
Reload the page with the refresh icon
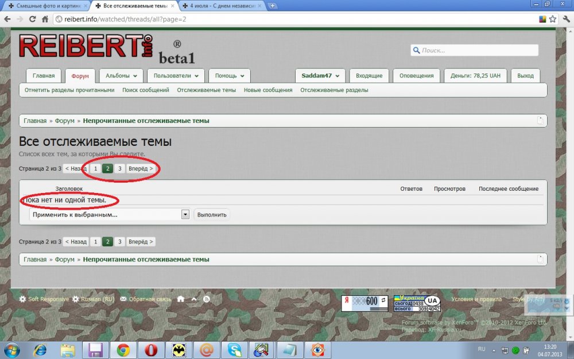pyautogui.click(x=32, y=19)
